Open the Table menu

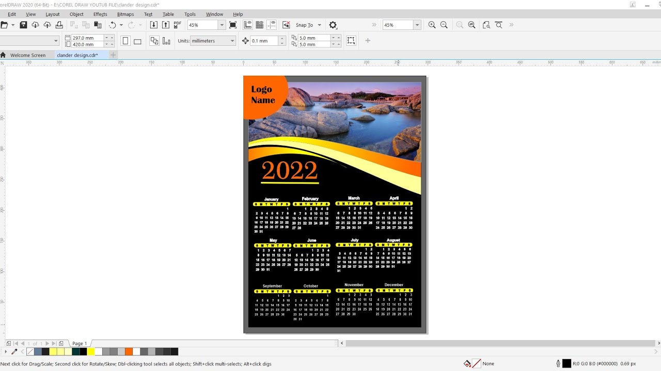(x=168, y=14)
